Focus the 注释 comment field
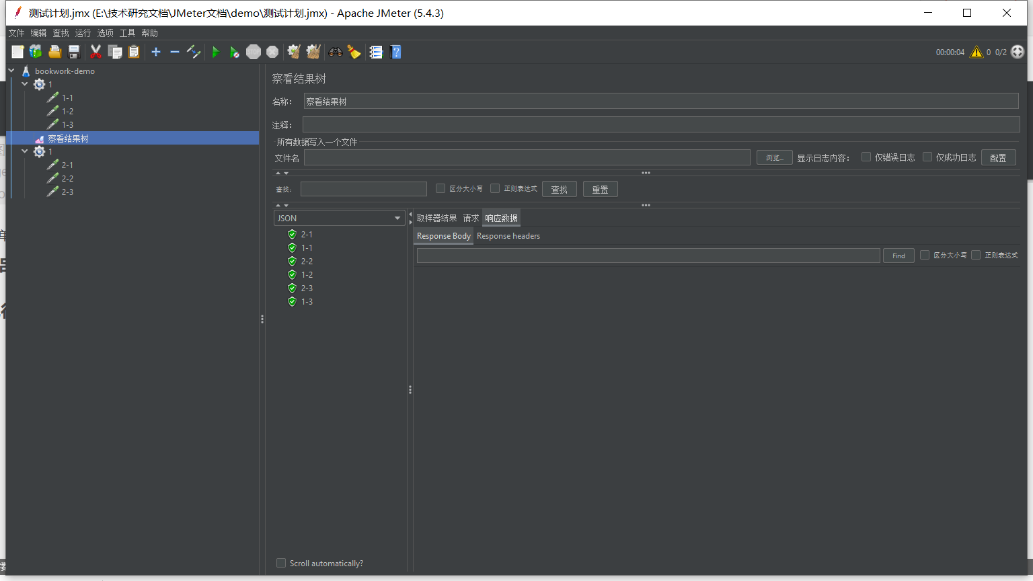This screenshot has width=1033, height=581. [x=661, y=124]
